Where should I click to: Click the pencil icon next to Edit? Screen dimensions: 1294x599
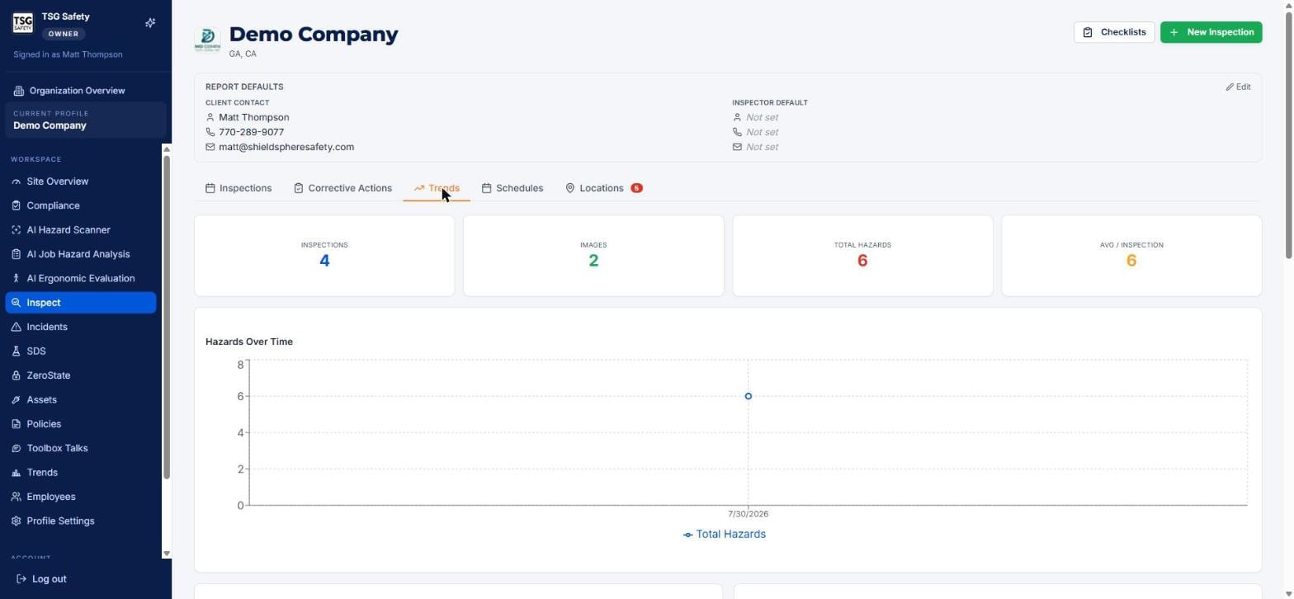click(x=1230, y=87)
